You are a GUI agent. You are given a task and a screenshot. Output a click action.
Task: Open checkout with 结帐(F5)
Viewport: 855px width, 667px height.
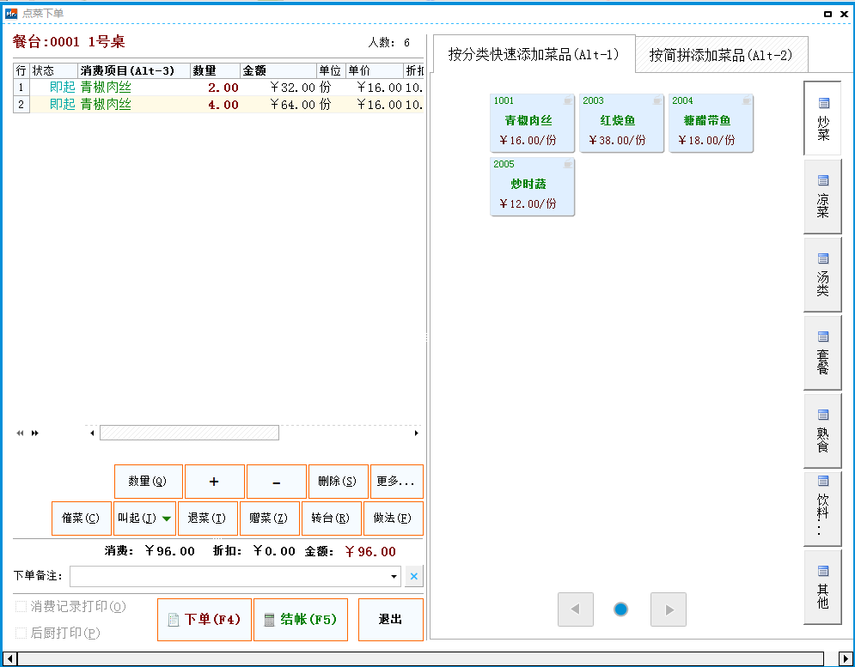[301, 620]
